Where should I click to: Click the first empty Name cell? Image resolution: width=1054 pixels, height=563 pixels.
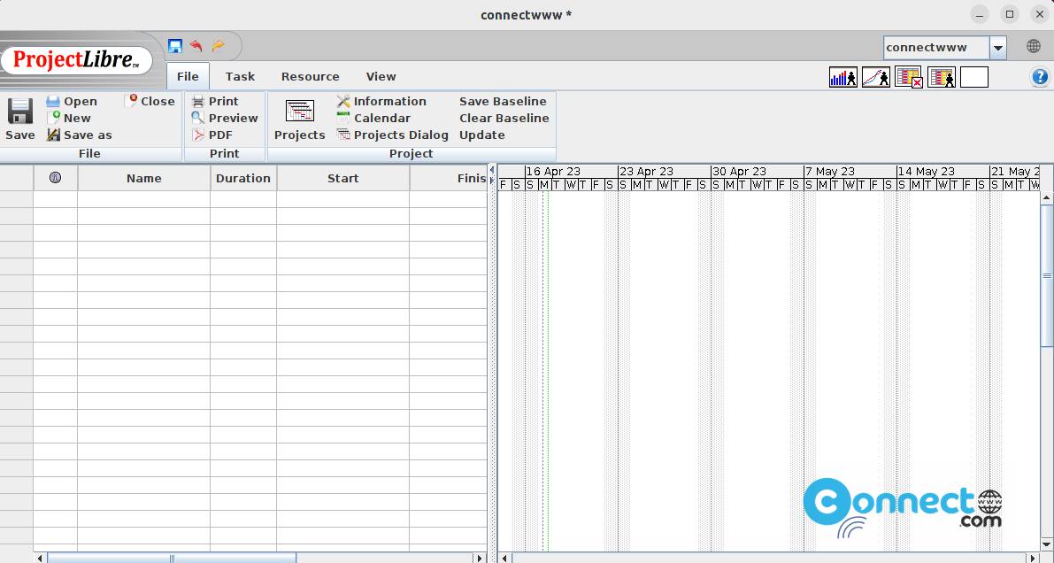(x=144, y=199)
